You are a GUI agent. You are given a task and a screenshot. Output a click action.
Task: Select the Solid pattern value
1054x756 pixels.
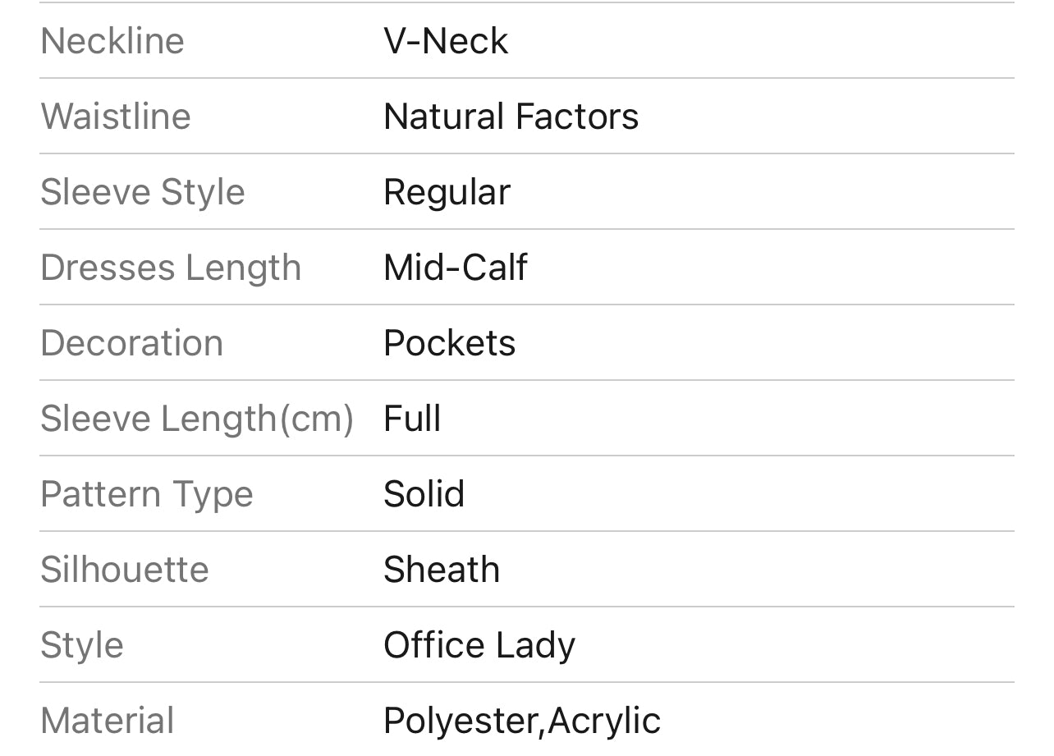point(424,494)
